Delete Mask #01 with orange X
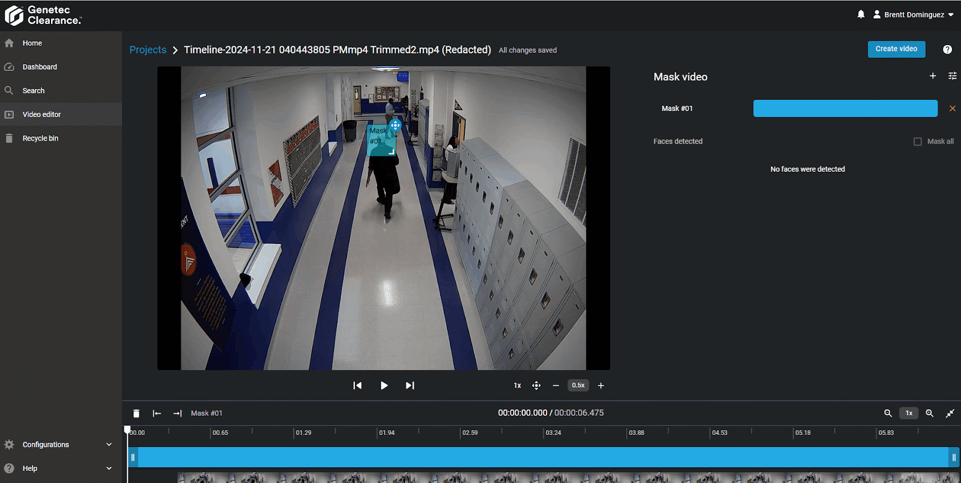Screen dimensions: 961x483 [x=952, y=109]
